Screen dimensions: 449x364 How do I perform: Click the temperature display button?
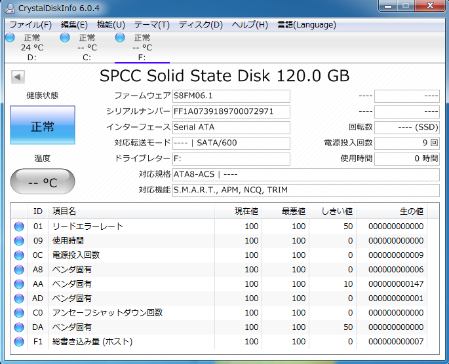pos(43,183)
